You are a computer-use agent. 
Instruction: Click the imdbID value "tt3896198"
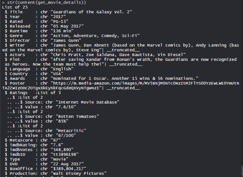pos(64,154)
